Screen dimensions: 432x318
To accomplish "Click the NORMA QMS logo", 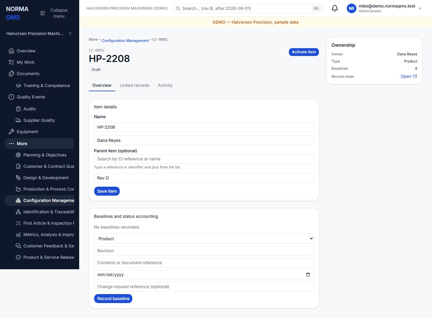I will (17, 13).
